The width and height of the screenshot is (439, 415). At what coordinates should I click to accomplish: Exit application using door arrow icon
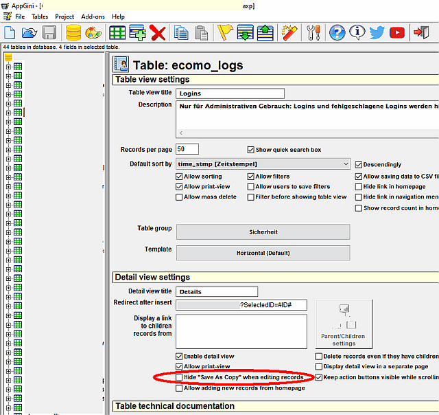click(421, 32)
